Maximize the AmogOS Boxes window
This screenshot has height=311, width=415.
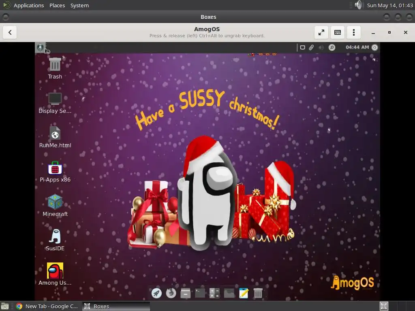[389, 32]
